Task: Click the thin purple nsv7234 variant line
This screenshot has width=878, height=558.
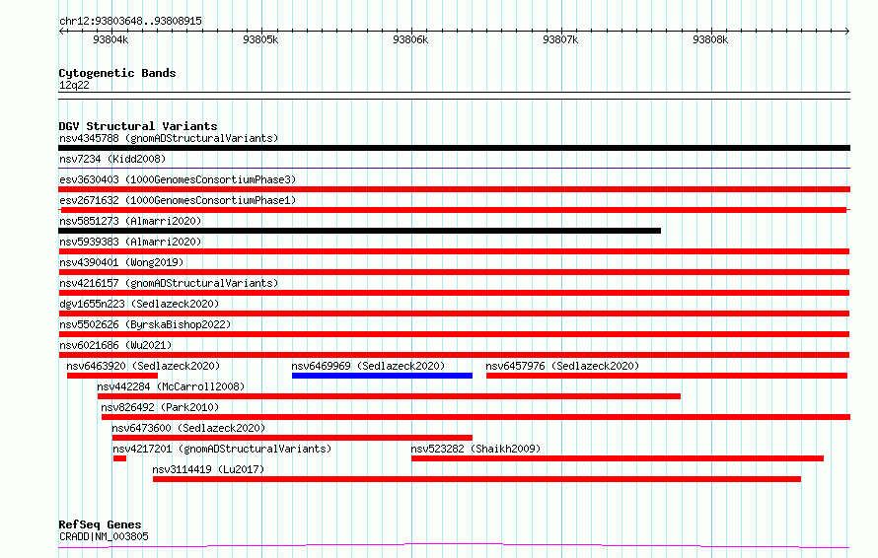Action: (454, 168)
